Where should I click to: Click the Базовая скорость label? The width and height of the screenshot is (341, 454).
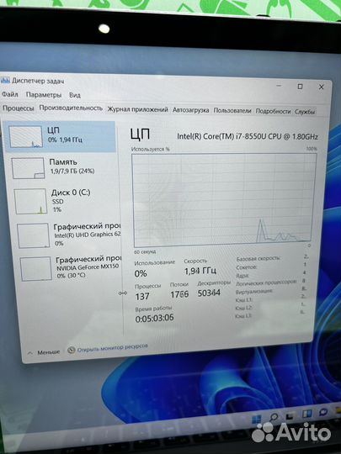(258, 258)
